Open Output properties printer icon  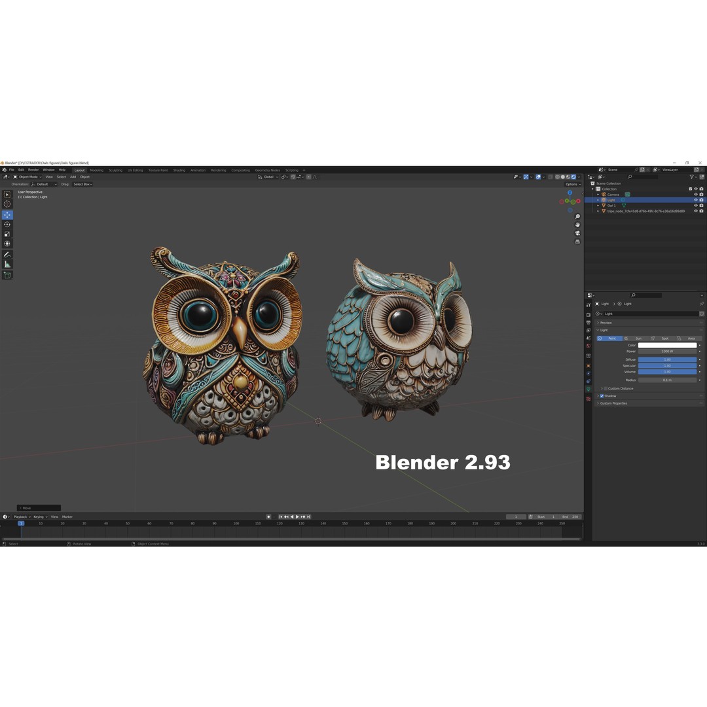point(589,322)
